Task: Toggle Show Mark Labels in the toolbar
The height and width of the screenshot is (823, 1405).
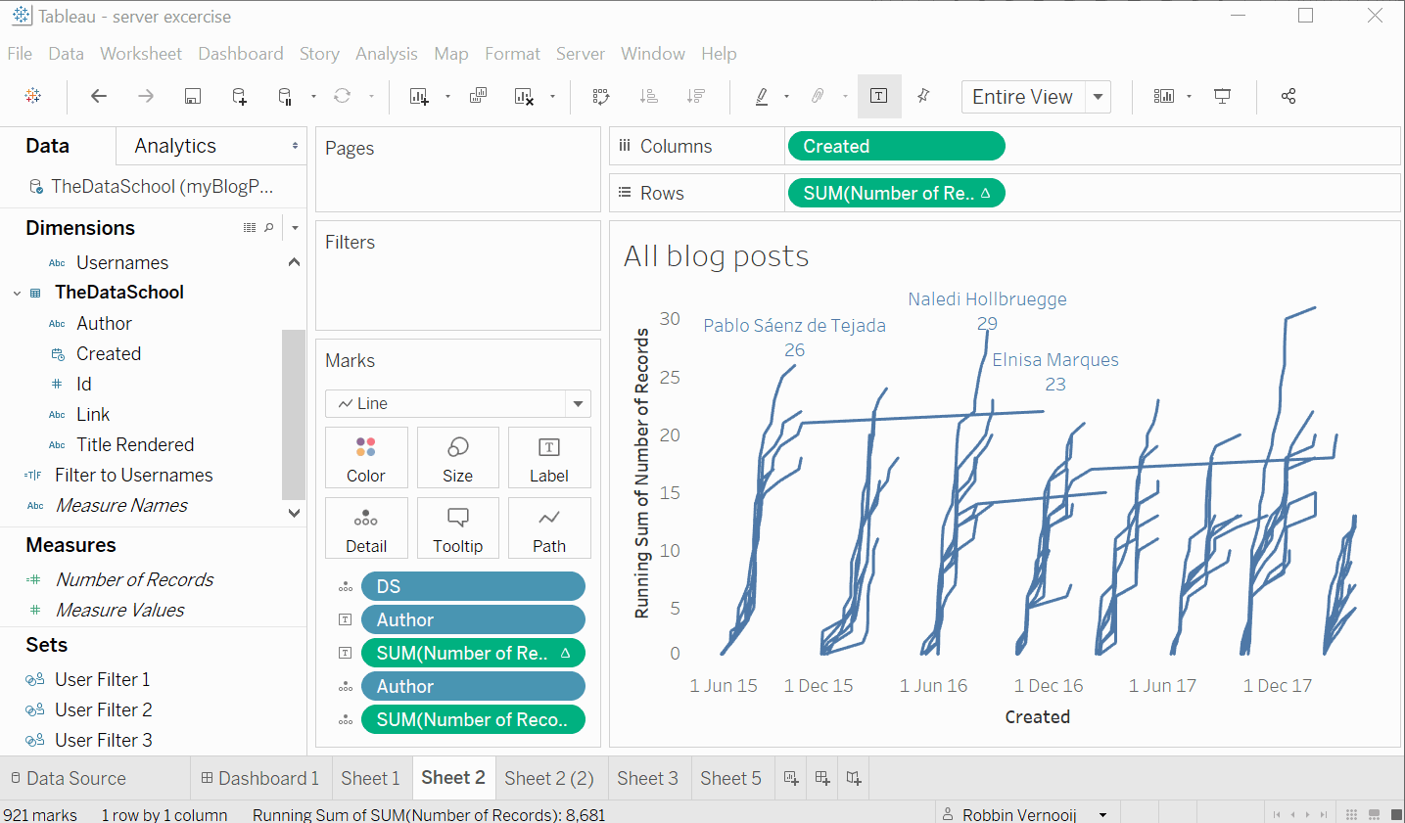Action: coord(878,96)
